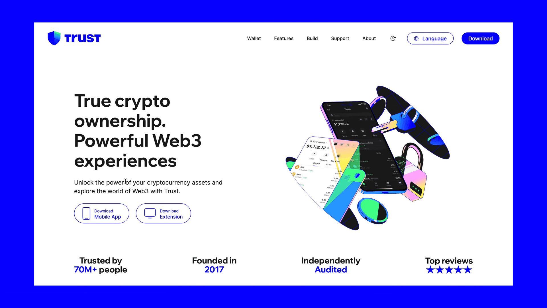Click the shield icon in Trust logo

54,38
